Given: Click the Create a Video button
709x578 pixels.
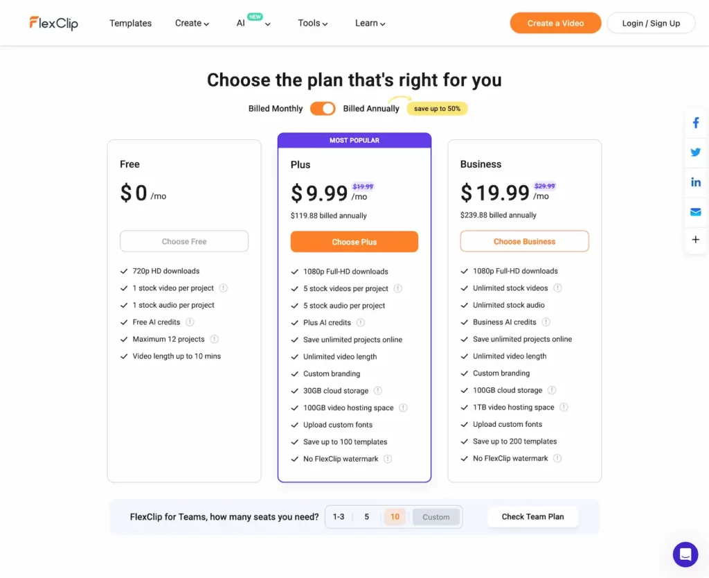Looking at the screenshot, I should pyautogui.click(x=555, y=22).
